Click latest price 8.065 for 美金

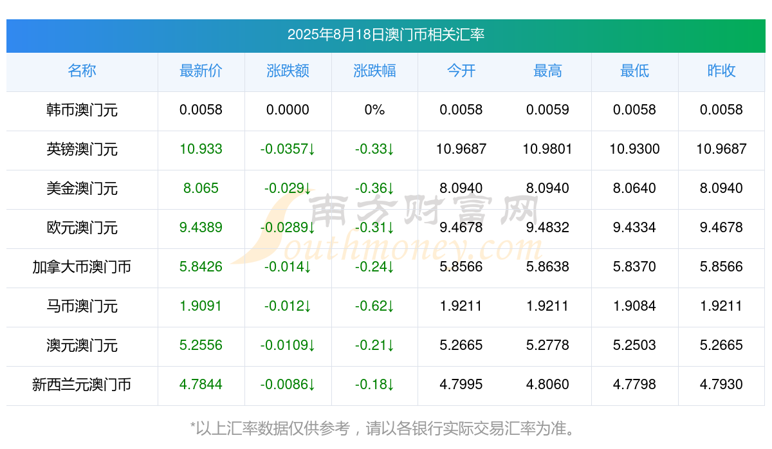click(x=201, y=188)
